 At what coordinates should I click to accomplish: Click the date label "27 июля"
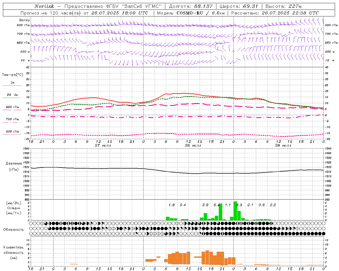[103, 146]
